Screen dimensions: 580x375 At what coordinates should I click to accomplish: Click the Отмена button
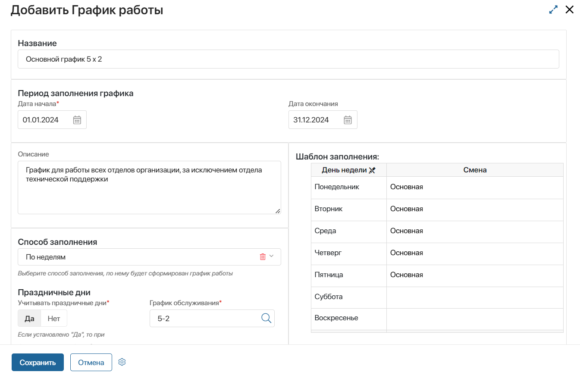tap(91, 362)
